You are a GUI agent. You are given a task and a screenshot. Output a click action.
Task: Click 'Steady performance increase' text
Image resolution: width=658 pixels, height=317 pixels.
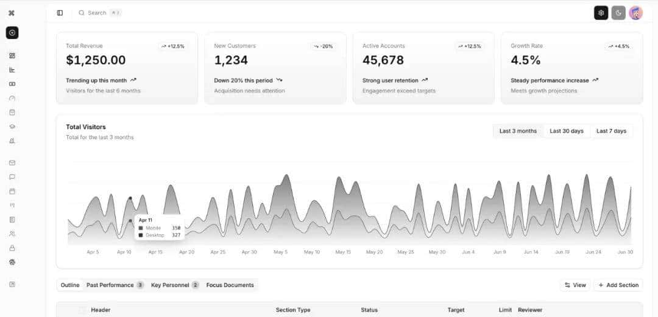(x=550, y=80)
